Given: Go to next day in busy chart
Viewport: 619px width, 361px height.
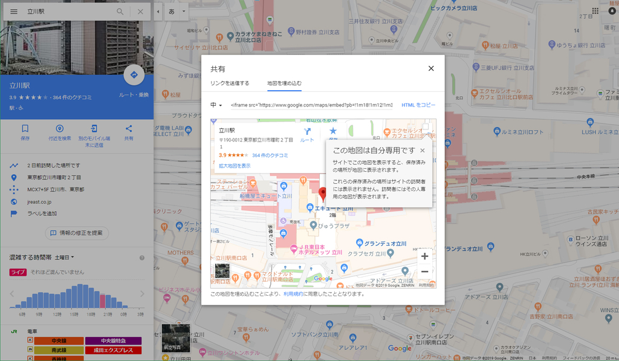Looking at the screenshot, I should pyautogui.click(x=141, y=294).
